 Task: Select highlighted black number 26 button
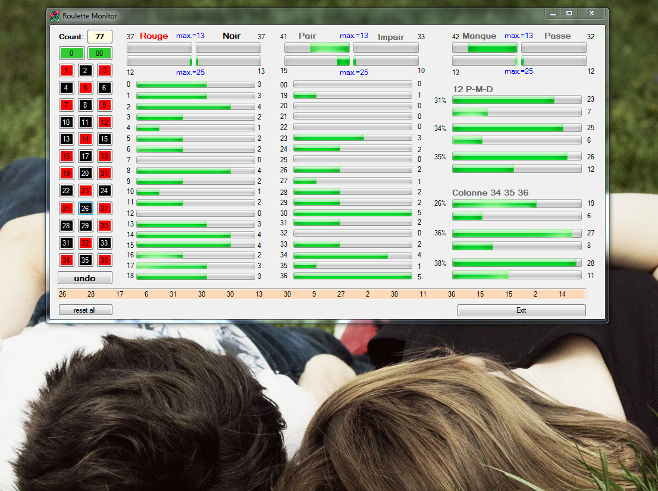pos(85,208)
